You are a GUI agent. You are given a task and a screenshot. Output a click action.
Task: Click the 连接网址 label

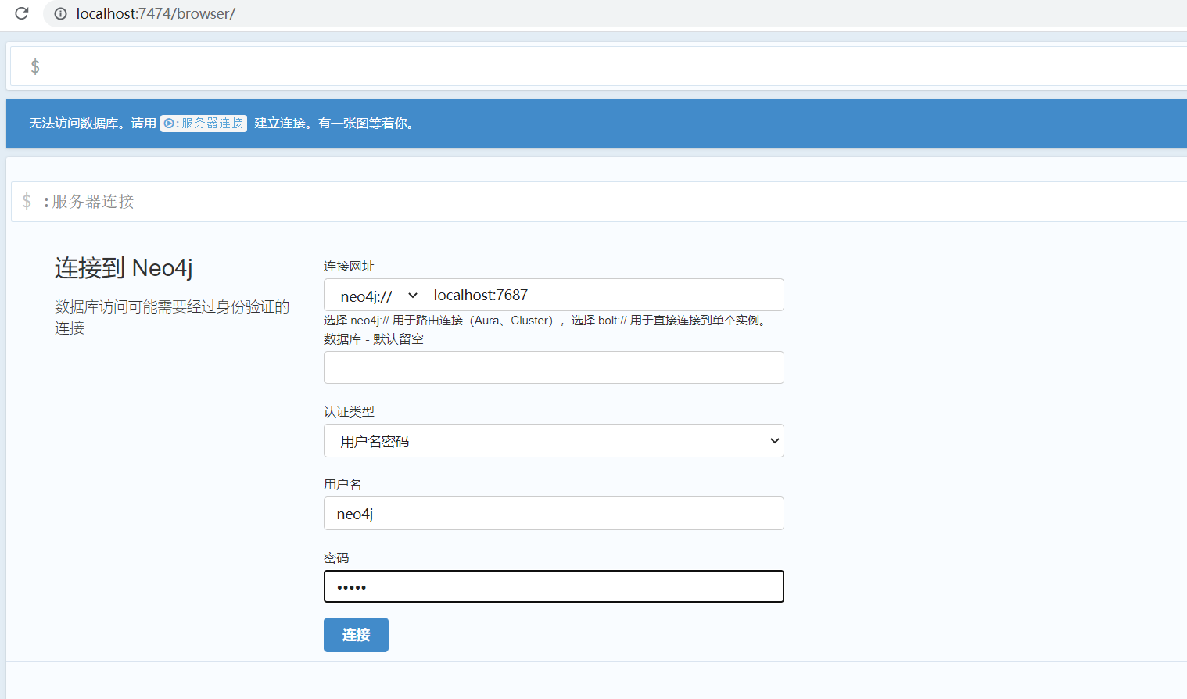pyautogui.click(x=349, y=267)
